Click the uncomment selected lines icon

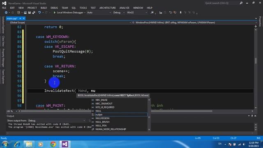(x=175, y=13)
